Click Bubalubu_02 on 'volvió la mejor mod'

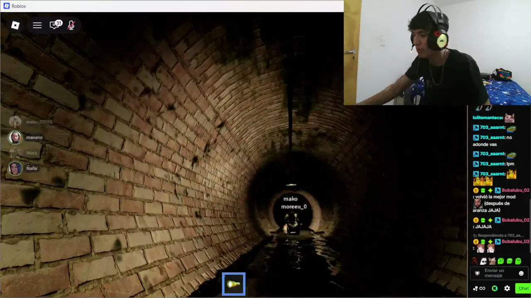tap(516, 190)
